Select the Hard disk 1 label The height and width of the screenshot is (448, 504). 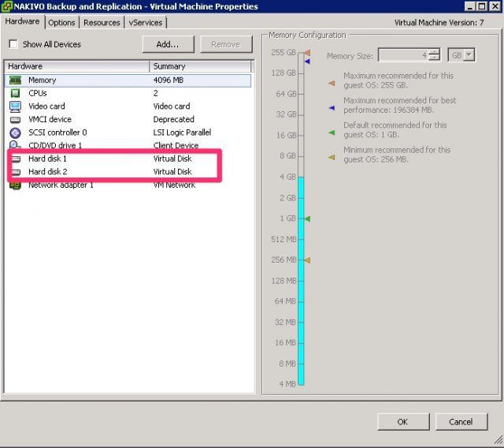pos(47,159)
